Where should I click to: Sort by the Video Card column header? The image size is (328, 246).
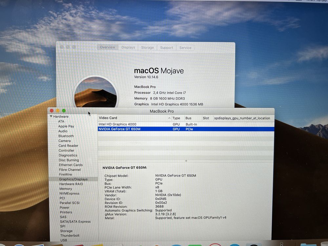point(134,118)
